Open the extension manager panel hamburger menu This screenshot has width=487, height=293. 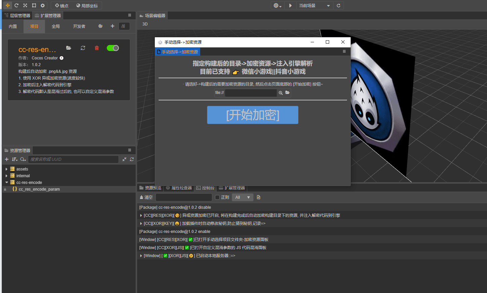pyautogui.click(x=130, y=15)
